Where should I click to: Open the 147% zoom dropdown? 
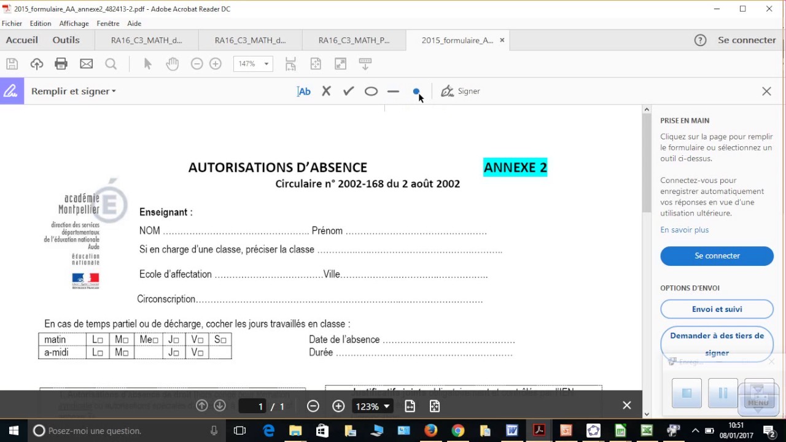click(x=266, y=64)
